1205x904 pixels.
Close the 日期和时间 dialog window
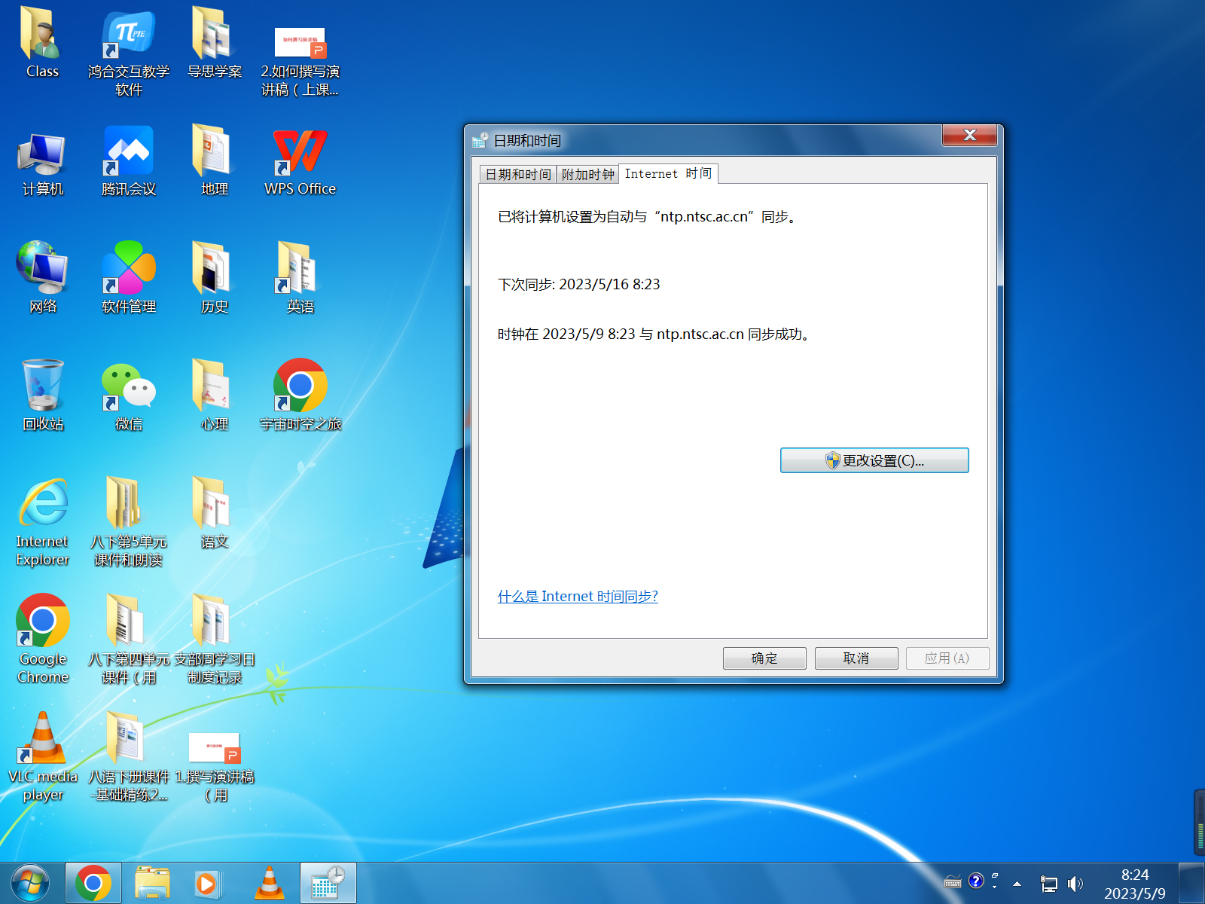tap(969, 136)
